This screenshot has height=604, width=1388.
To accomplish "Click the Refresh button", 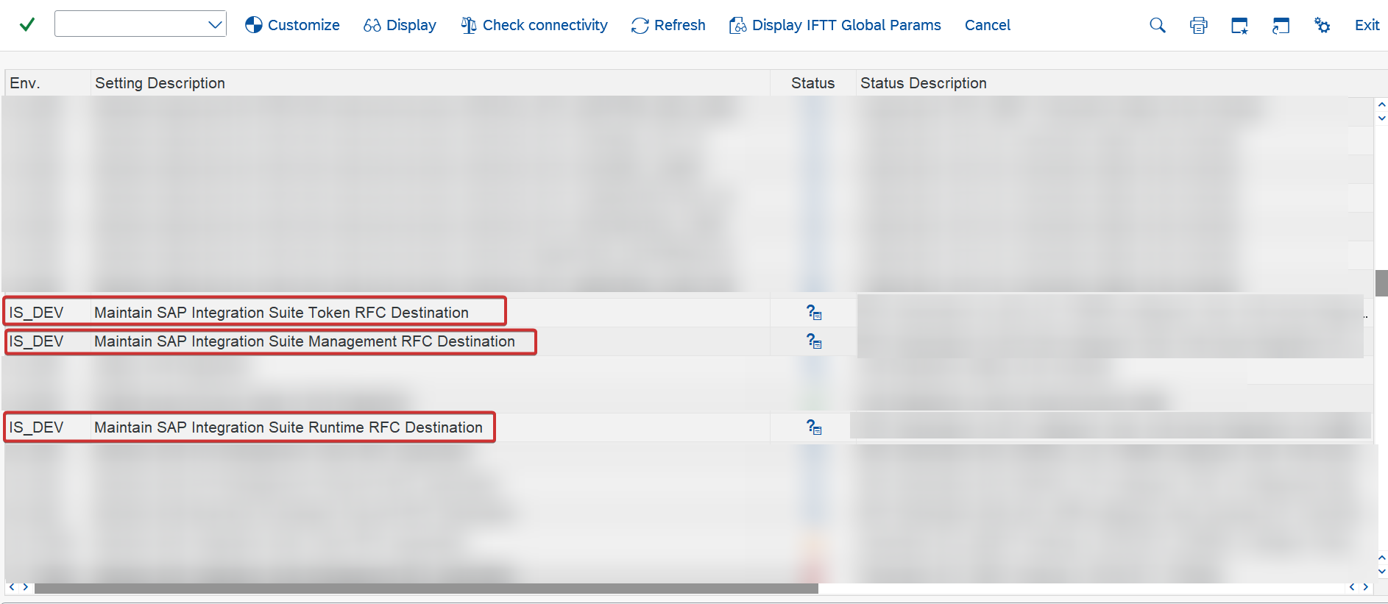I will 668,25.
